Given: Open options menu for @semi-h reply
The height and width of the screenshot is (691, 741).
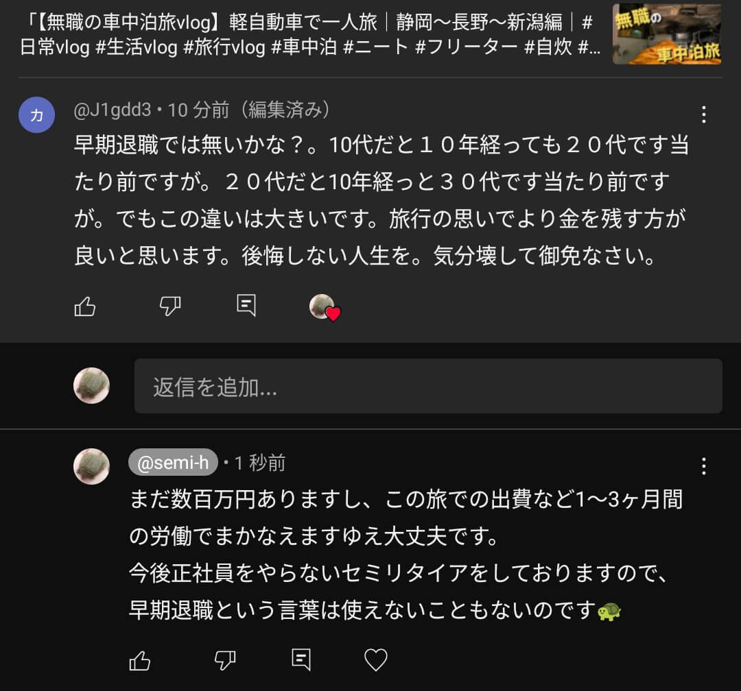Looking at the screenshot, I should coord(704,466).
